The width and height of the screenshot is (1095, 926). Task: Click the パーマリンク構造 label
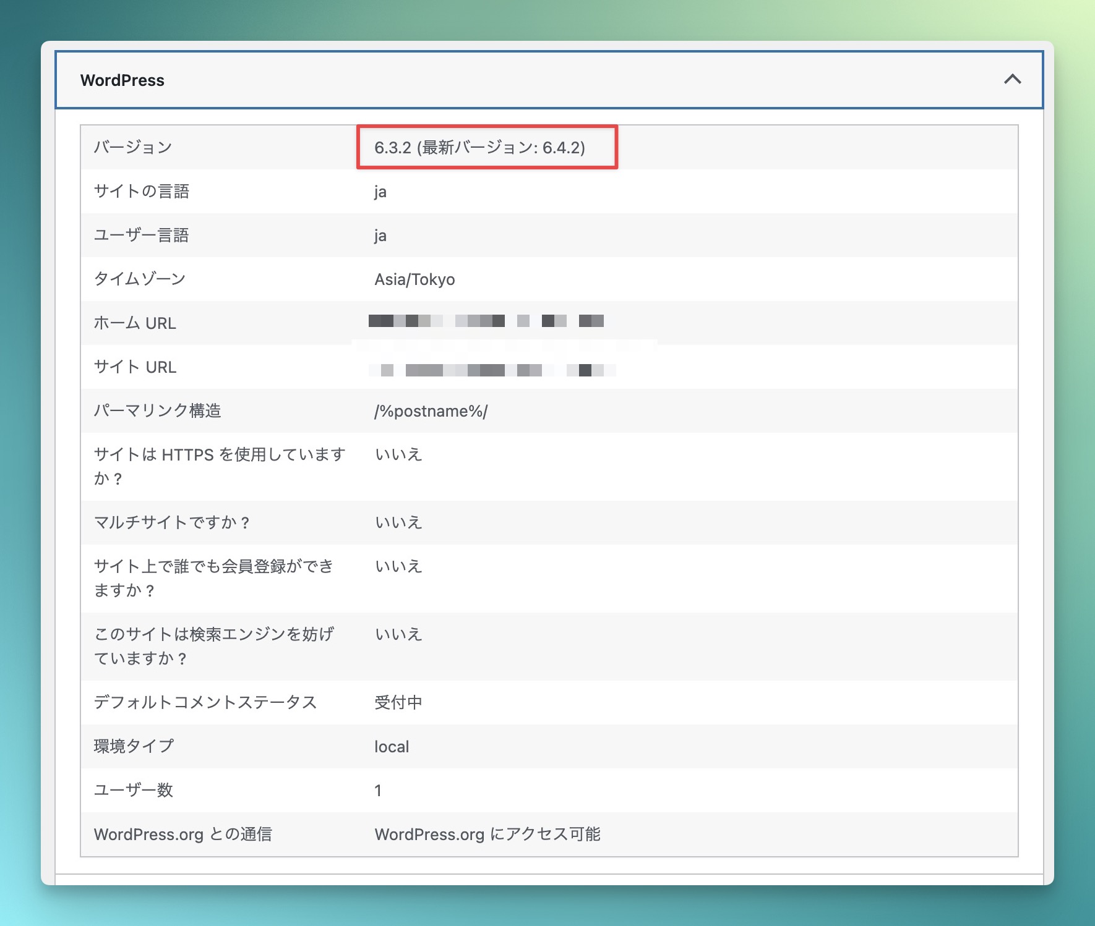(x=157, y=410)
